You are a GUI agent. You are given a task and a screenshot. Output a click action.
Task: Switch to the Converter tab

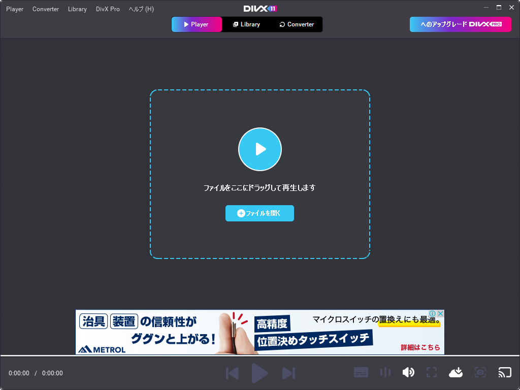pos(296,24)
